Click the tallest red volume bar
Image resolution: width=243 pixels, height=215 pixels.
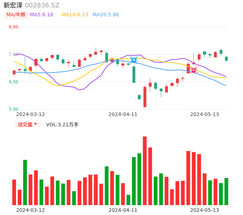(145, 171)
